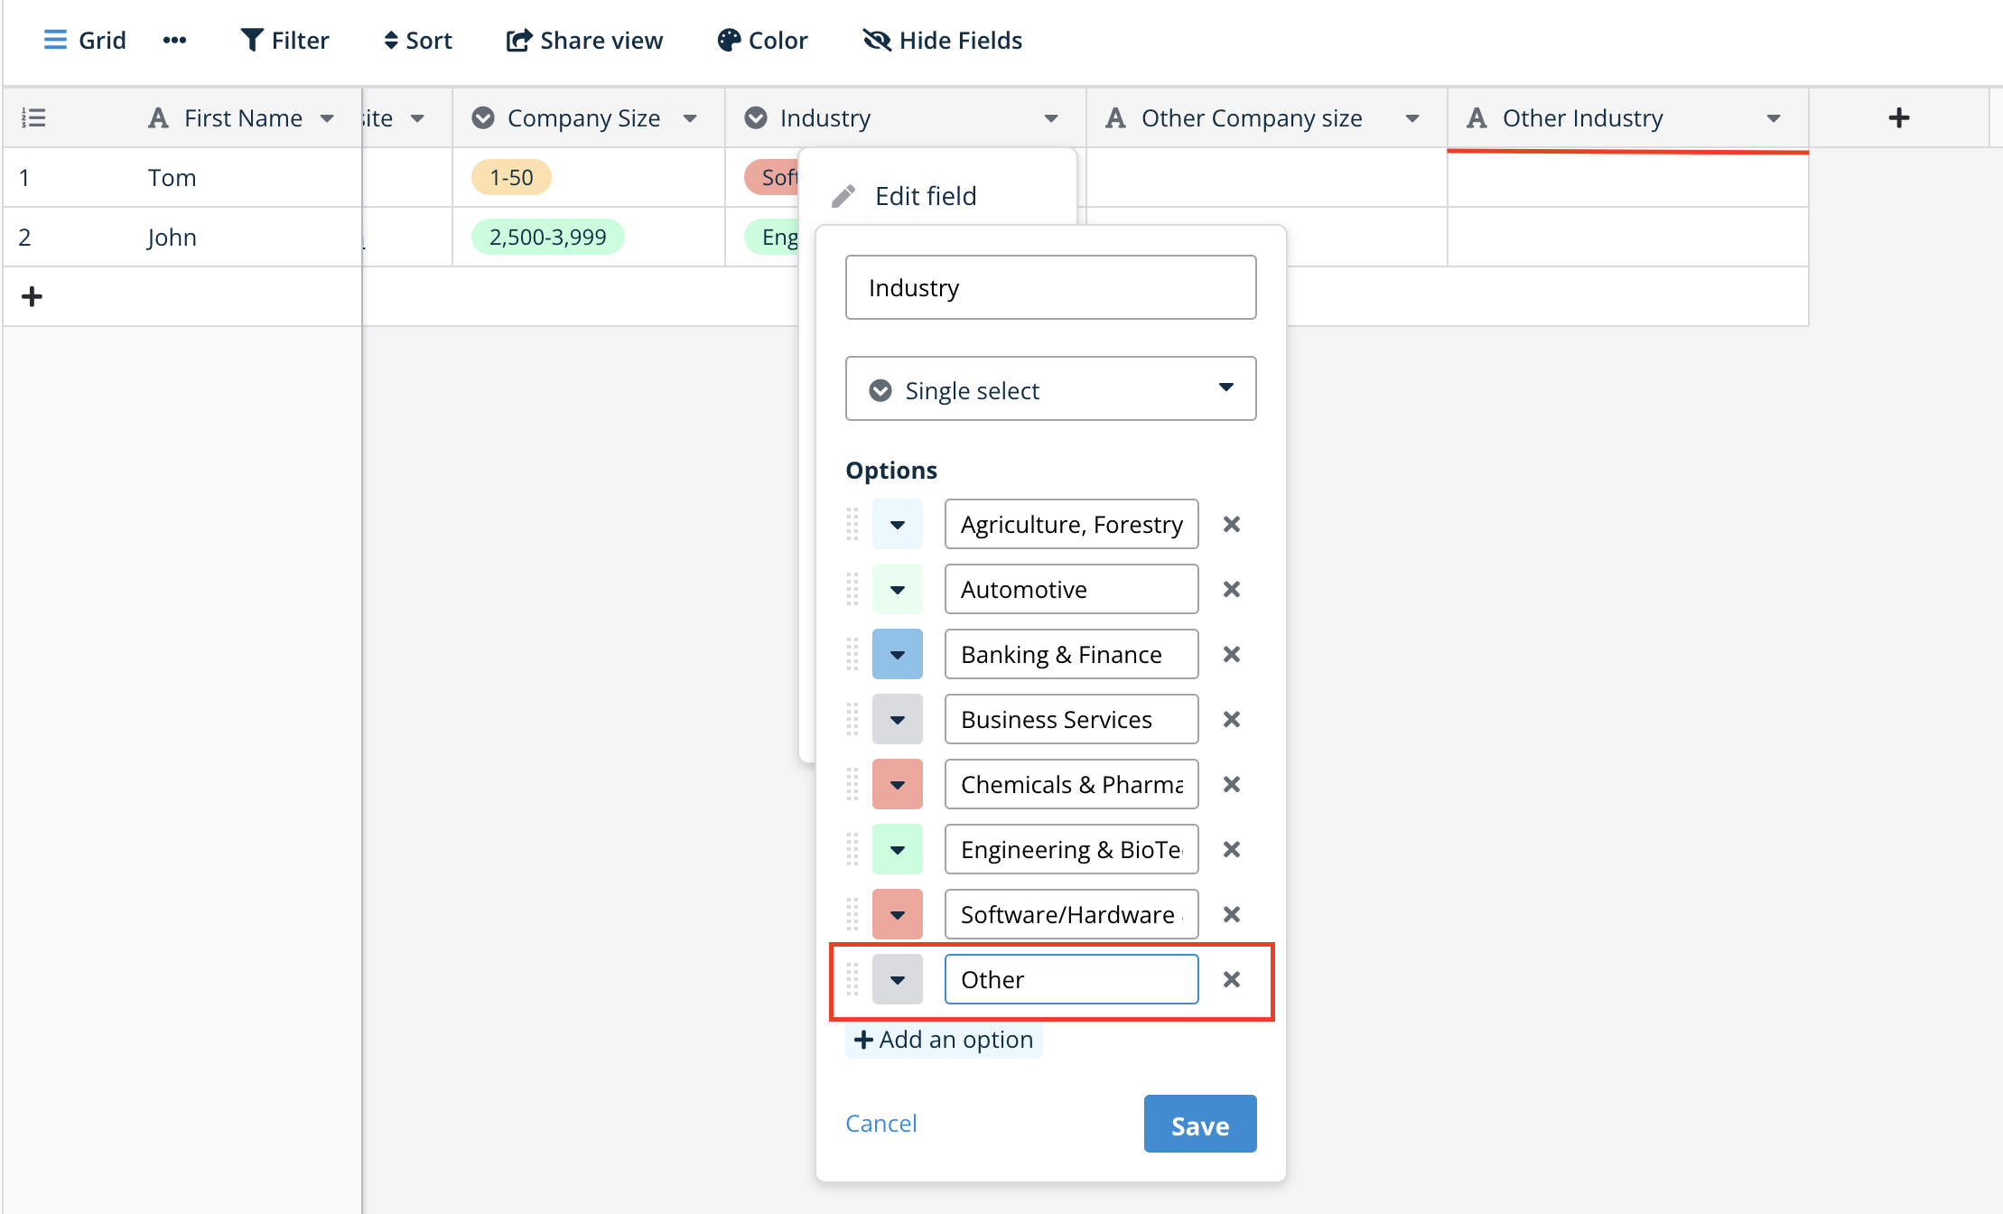Click the Cancel link
Image resolution: width=2003 pixels, height=1214 pixels.
880,1123
